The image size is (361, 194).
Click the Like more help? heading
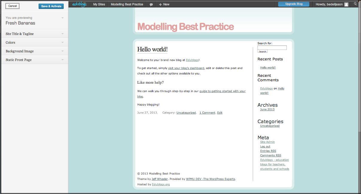[150, 83]
